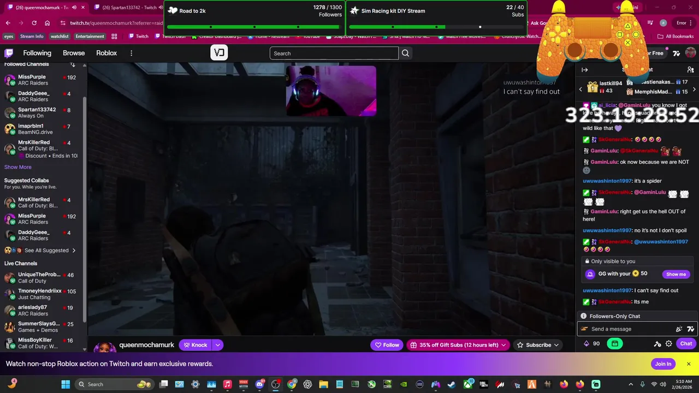Open queenmochamurk channel name link

(146, 345)
